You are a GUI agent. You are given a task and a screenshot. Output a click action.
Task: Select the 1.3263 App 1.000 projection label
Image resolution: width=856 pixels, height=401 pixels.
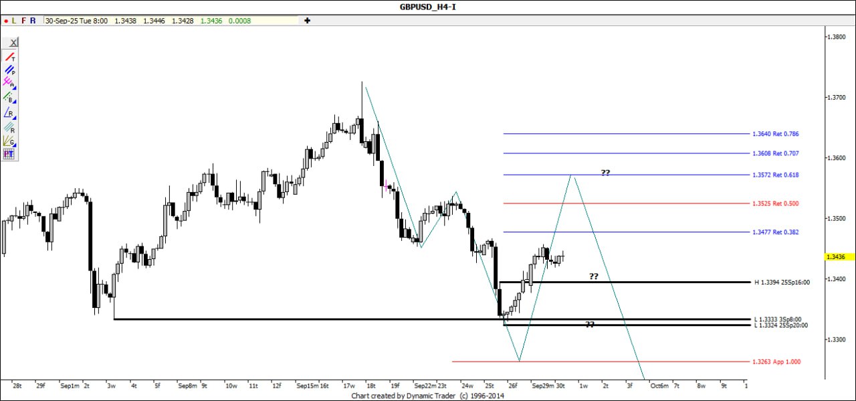776,362
